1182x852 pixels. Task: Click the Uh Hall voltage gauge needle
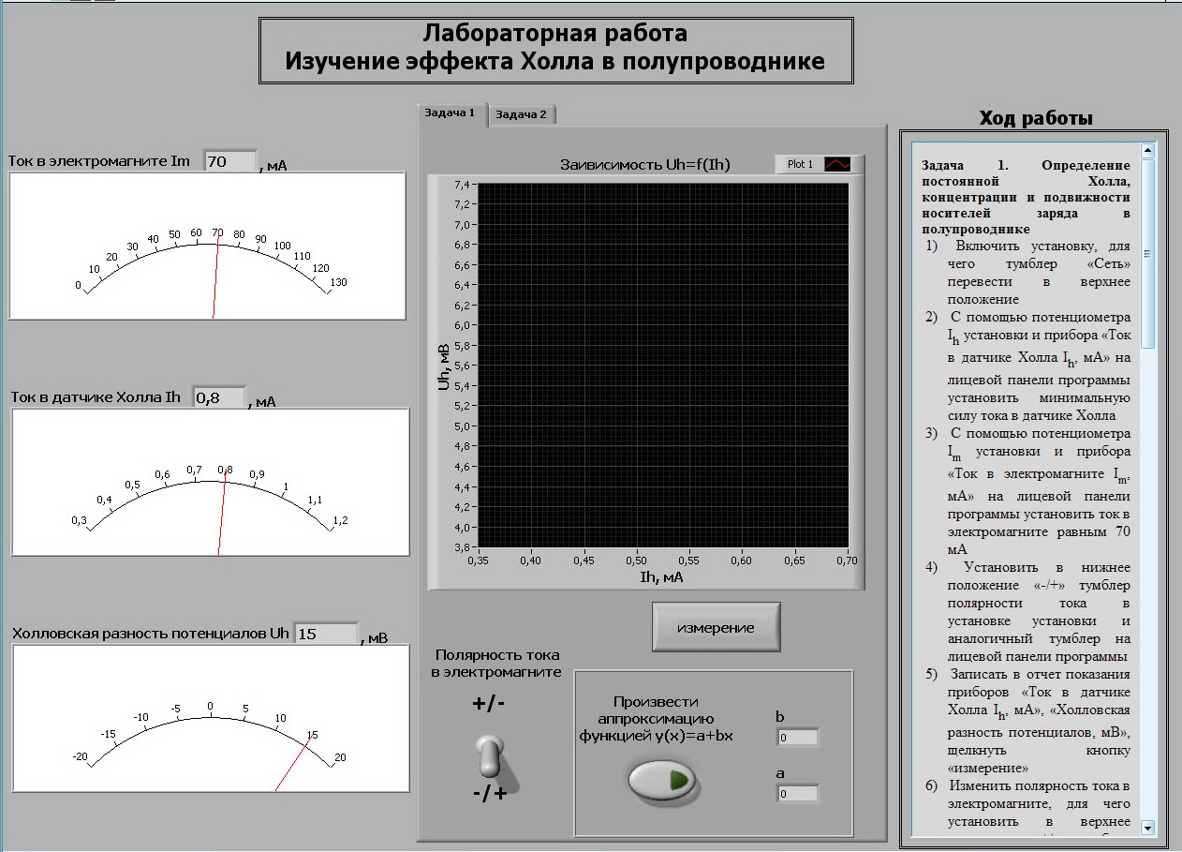click(293, 762)
